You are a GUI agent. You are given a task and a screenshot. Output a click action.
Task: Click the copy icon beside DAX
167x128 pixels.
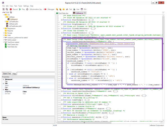(11, 12)
